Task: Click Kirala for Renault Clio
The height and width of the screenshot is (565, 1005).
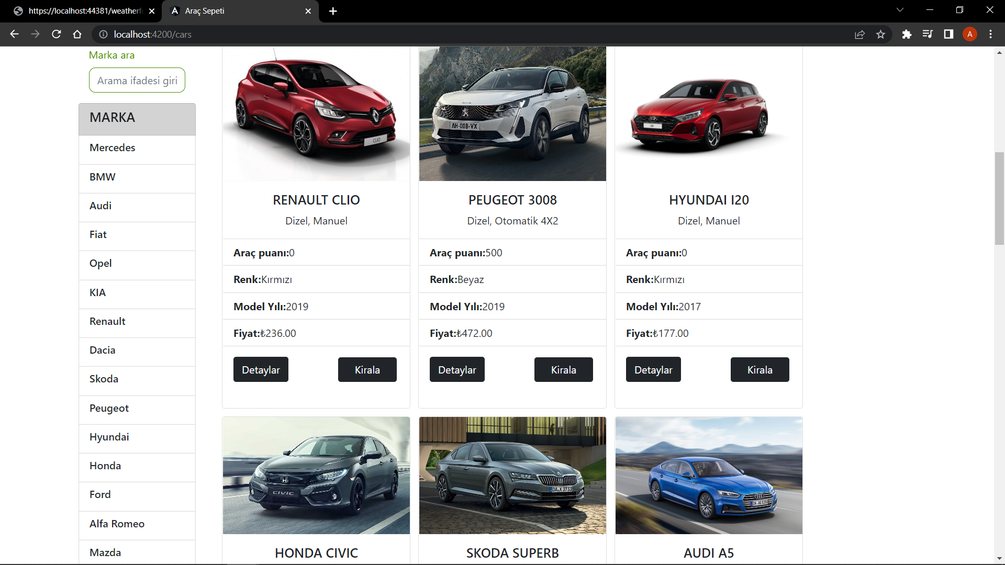Action: tap(367, 370)
